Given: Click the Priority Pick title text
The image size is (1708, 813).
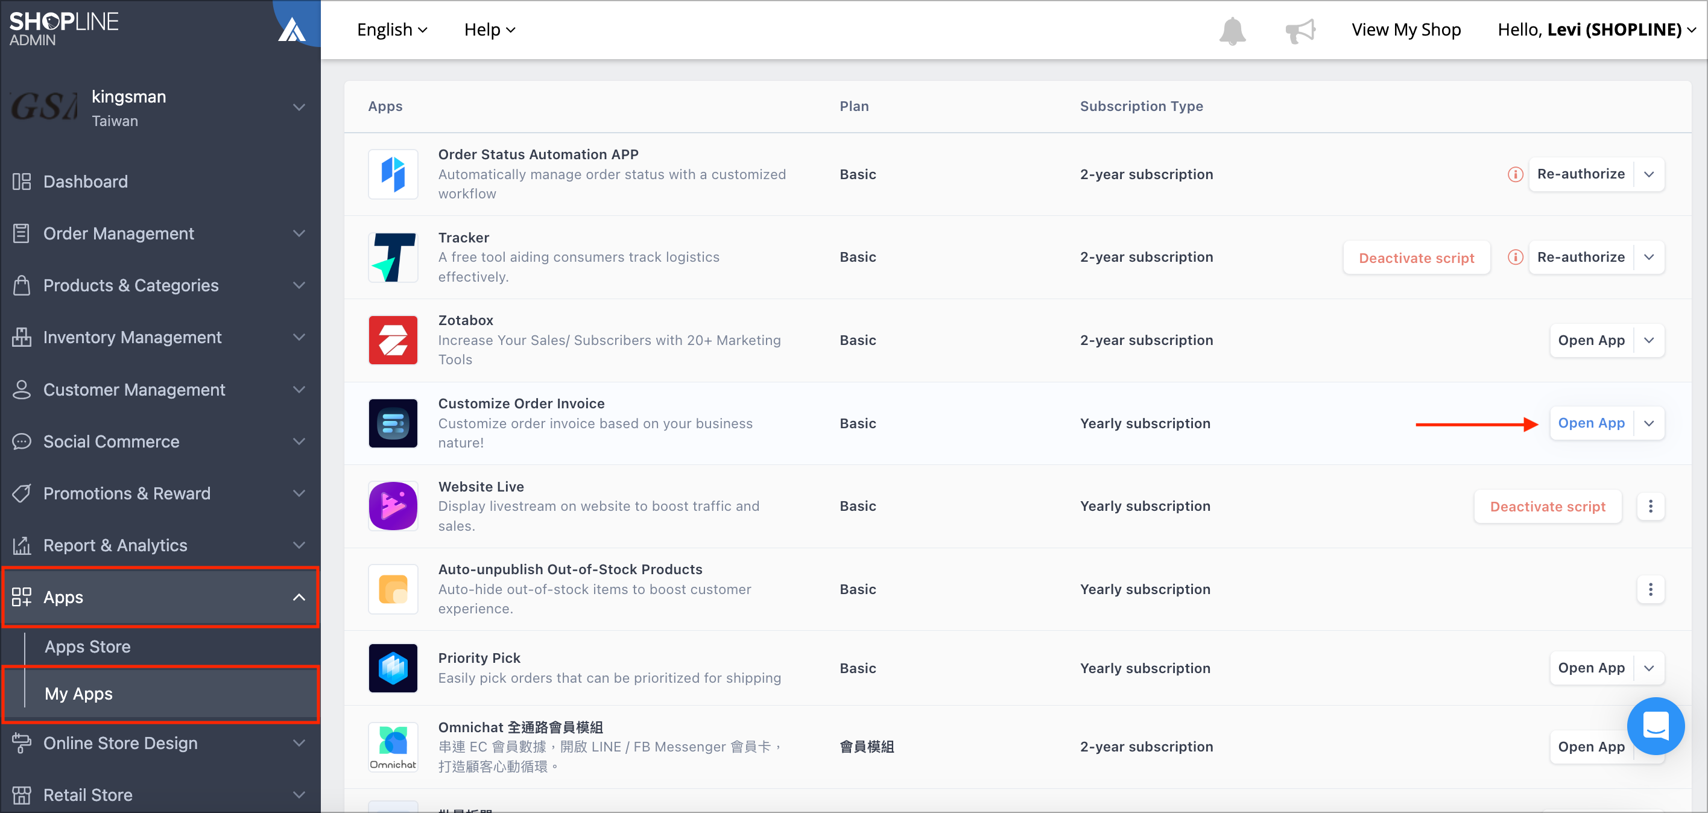Looking at the screenshot, I should (x=479, y=658).
